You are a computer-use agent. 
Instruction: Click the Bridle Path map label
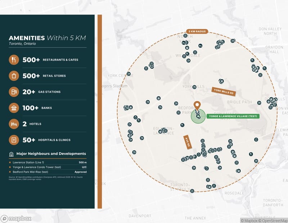coord(239,102)
